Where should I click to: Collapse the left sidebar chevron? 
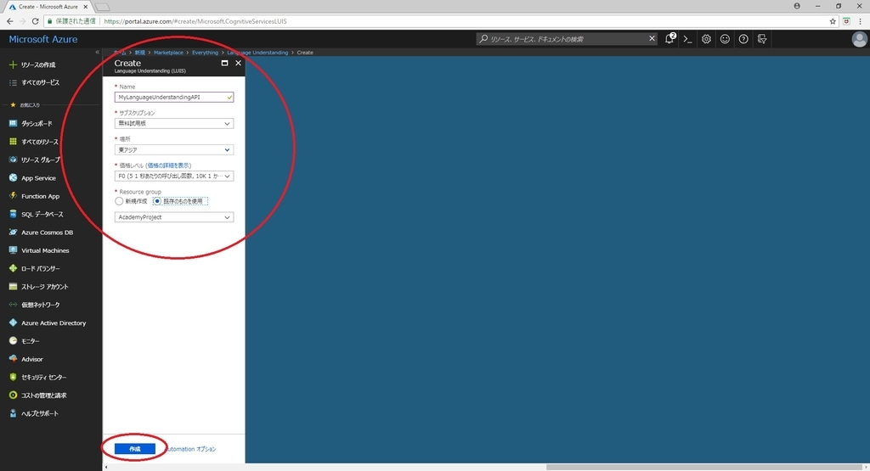pyautogui.click(x=97, y=52)
